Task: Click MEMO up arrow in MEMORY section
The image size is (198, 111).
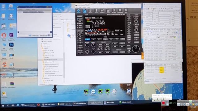Action: pos(102,49)
